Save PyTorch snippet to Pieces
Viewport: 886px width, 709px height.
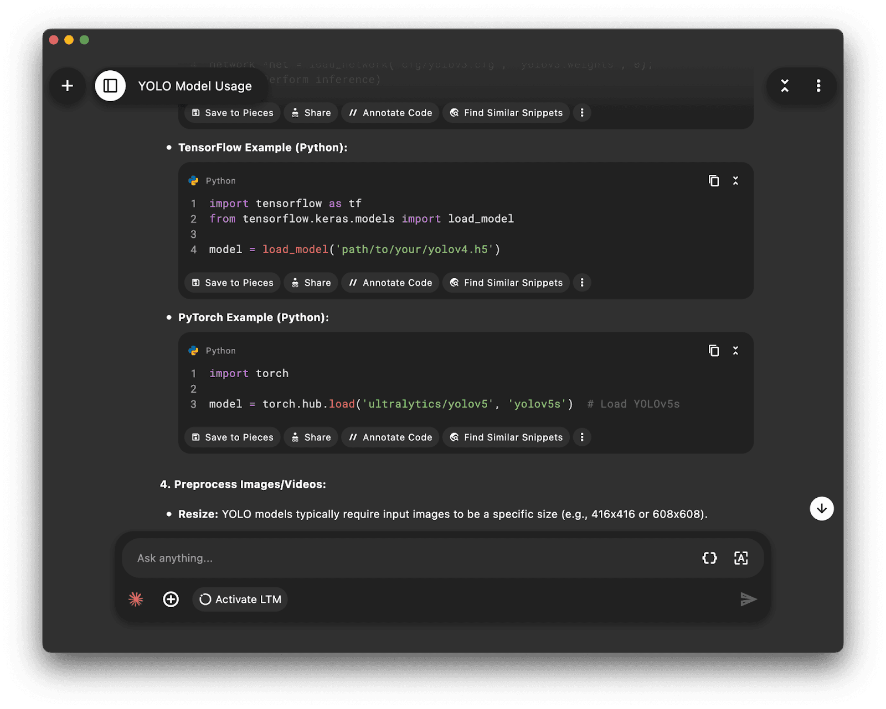pyautogui.click(x=233, y=437)
